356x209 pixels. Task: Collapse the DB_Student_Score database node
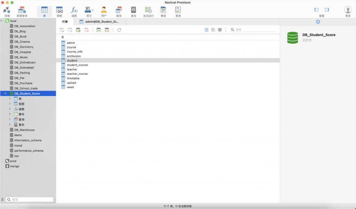[5, 94]
